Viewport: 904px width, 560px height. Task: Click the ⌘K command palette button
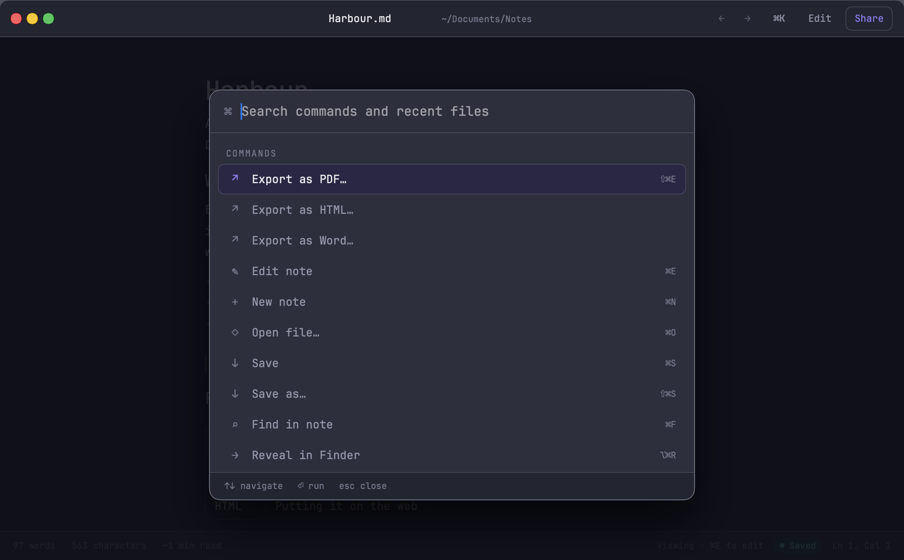click(779, 19)
